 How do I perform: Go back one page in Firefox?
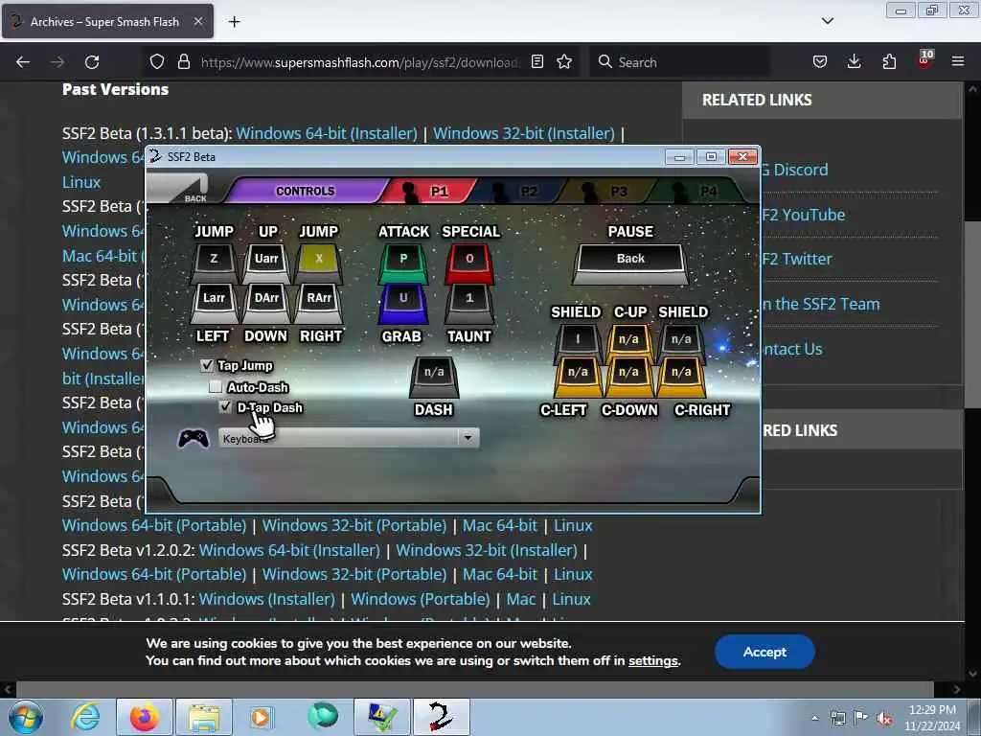[23, 62]
